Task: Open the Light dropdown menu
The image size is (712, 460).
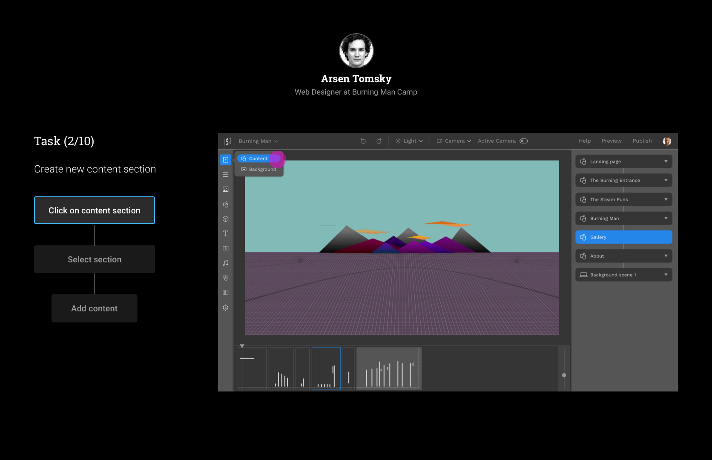Action: 409,141
